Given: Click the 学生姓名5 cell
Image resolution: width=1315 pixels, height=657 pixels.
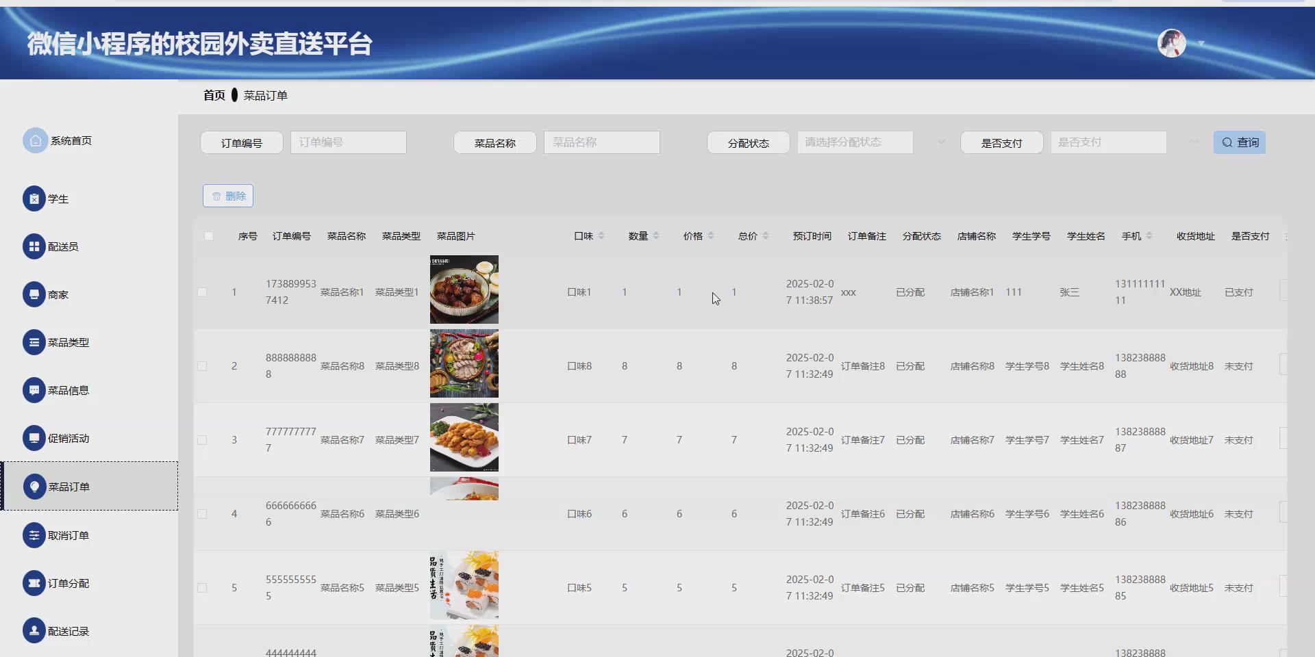Looking at the screenshot, I should tap(1082, 588).
